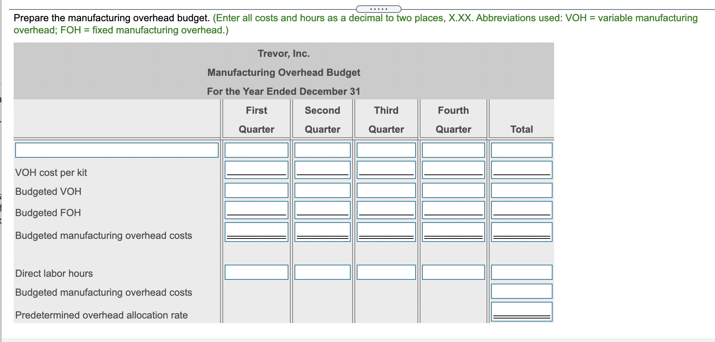
Task: Click double-underlined overhead costs Total field
Action: click(x=522, y=232)
